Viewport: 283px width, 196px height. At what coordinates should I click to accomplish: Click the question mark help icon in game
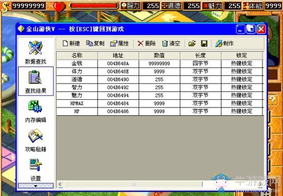(272, 100)
